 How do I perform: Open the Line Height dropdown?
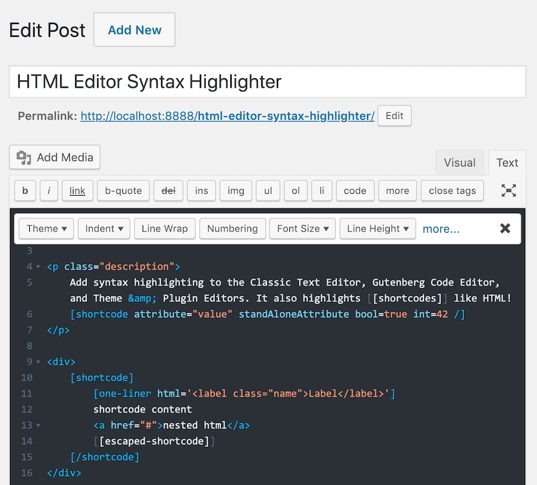point(377,228)
